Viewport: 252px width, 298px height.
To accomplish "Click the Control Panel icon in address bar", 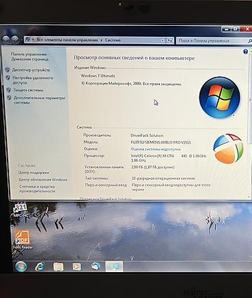I will tap(28, 39).
